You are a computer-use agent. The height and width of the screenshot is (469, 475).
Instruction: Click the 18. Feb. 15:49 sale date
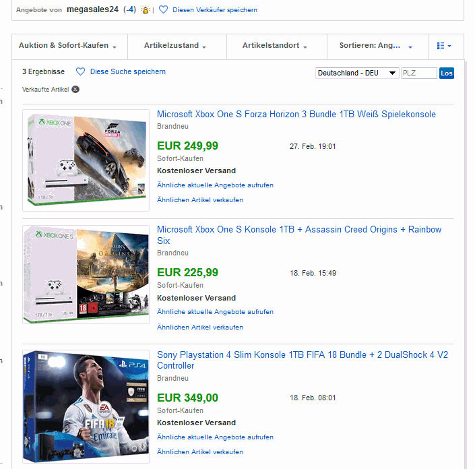313,273
